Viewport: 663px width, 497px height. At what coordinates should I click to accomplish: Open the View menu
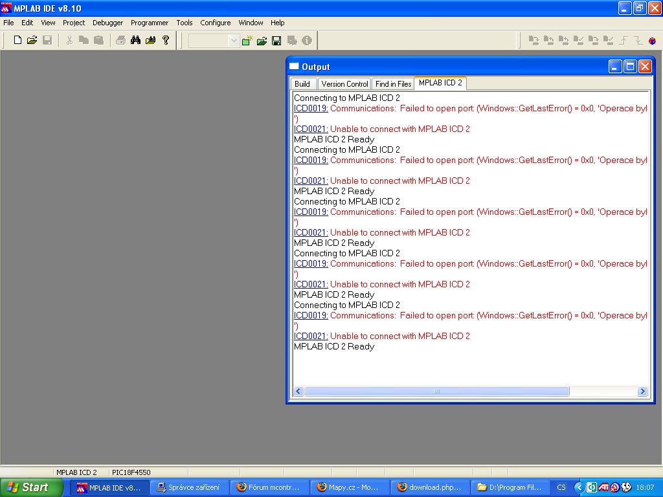(48, 23)
